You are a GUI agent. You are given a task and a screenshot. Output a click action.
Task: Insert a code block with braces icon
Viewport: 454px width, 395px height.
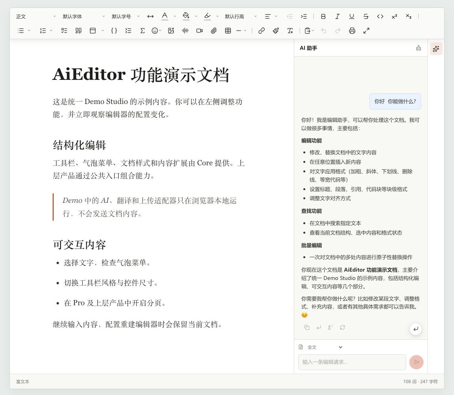[114, 31]
